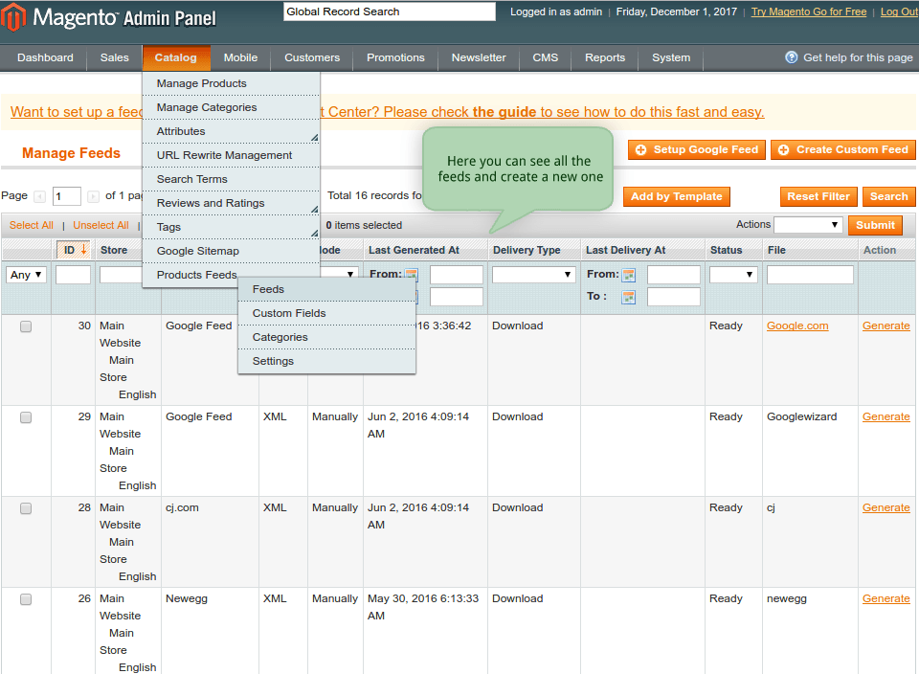Open Last Generated From calendar icon
This screenshot has height=674, width=919.
click(412, 274)
